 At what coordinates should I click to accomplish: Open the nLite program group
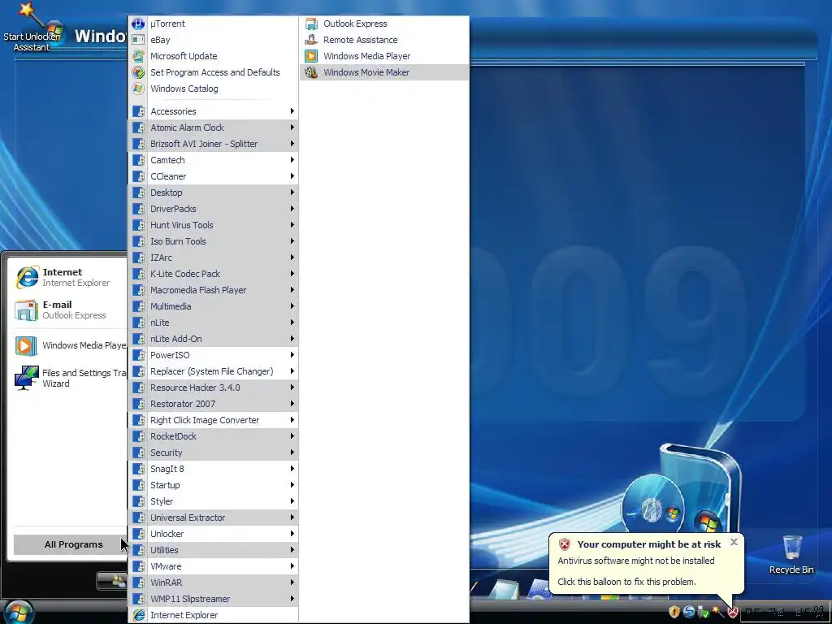tap(213, 323)
